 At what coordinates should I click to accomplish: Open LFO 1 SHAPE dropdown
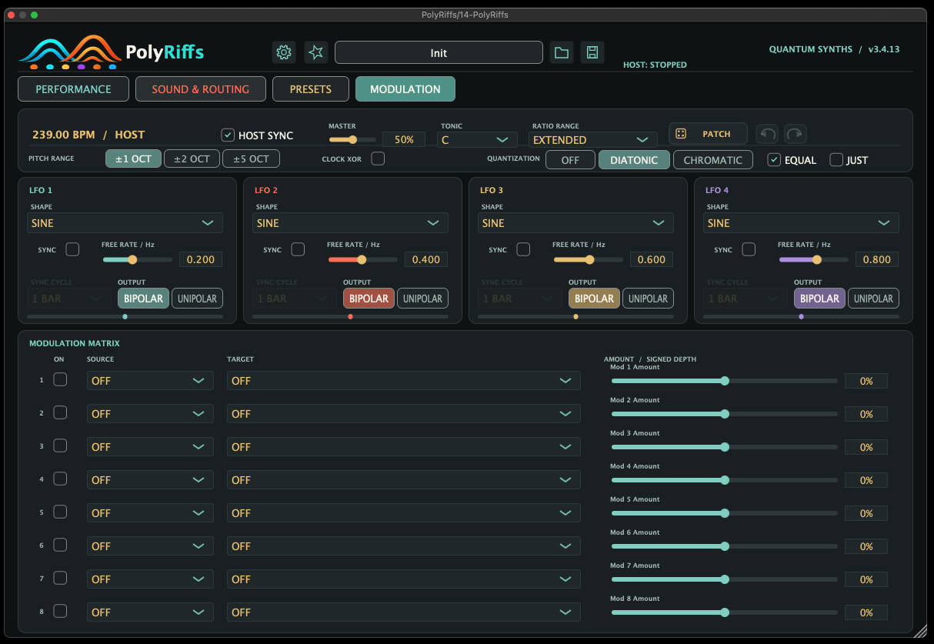125,223
